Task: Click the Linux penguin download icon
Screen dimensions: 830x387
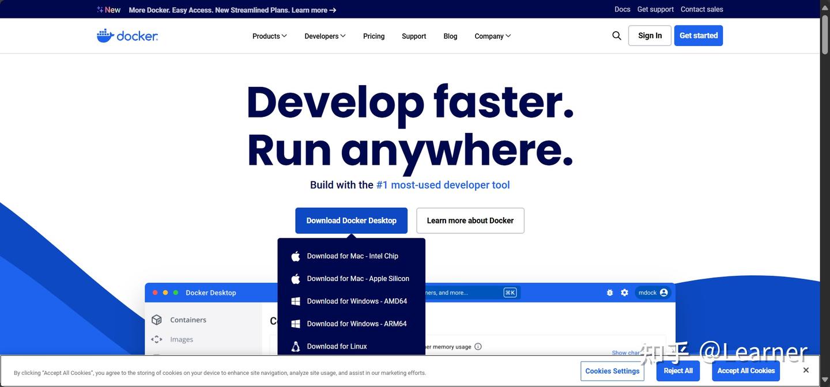Action: click(295, 346)
